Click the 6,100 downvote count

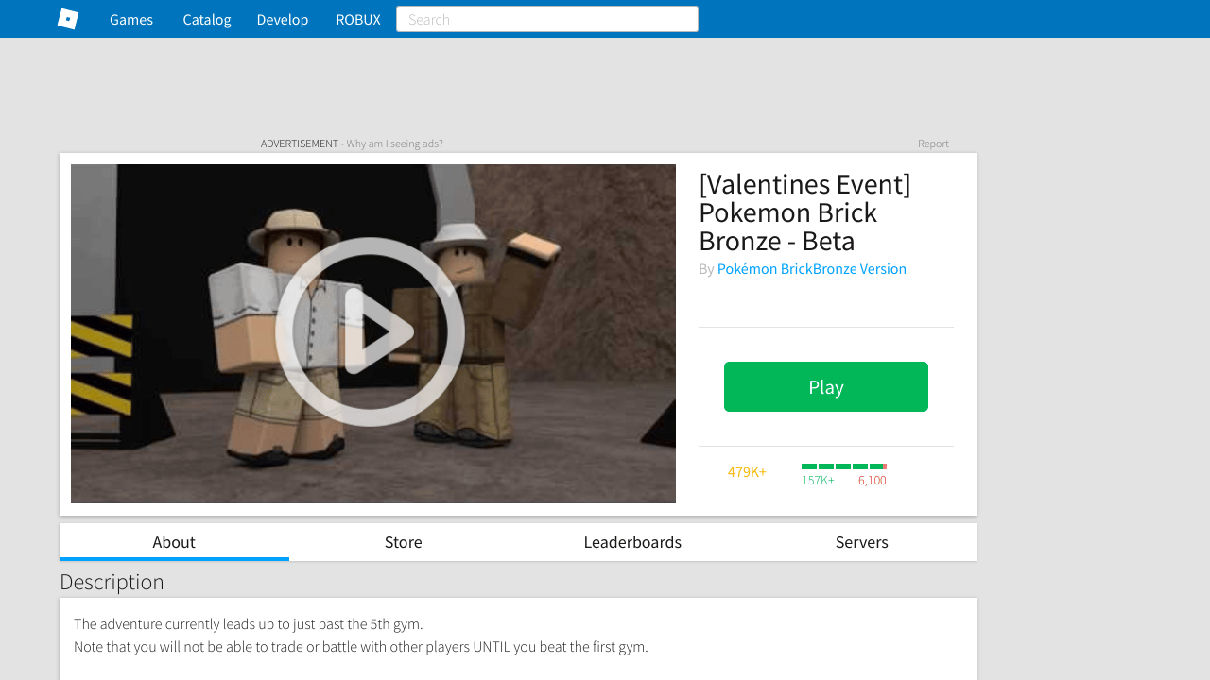(873, 480)
